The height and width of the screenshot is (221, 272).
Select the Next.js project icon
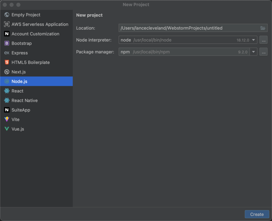pos(7,72)
